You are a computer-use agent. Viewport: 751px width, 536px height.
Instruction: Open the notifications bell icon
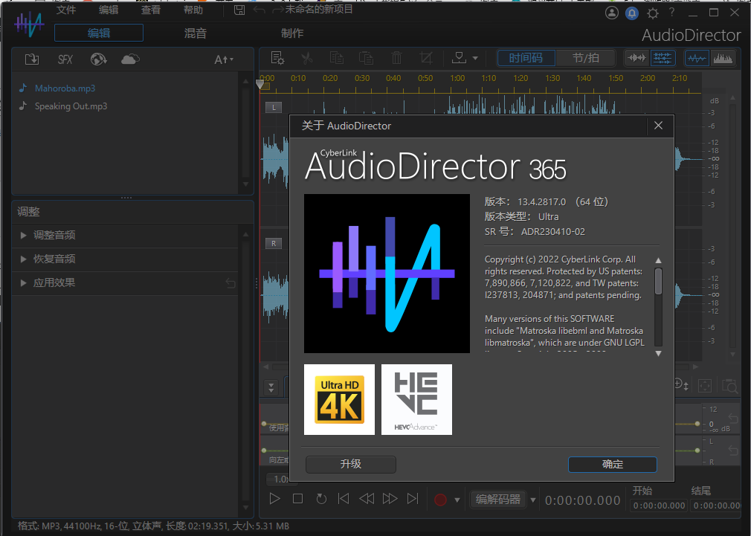tap(632, 13)
